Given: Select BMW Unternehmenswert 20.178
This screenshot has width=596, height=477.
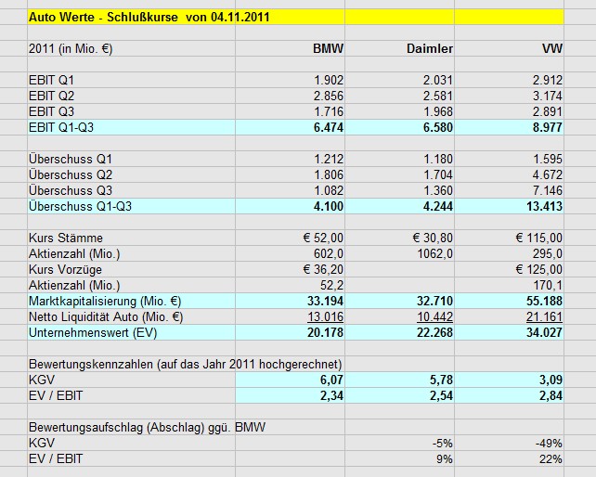Looking at the screenshot, I should 325,332.
